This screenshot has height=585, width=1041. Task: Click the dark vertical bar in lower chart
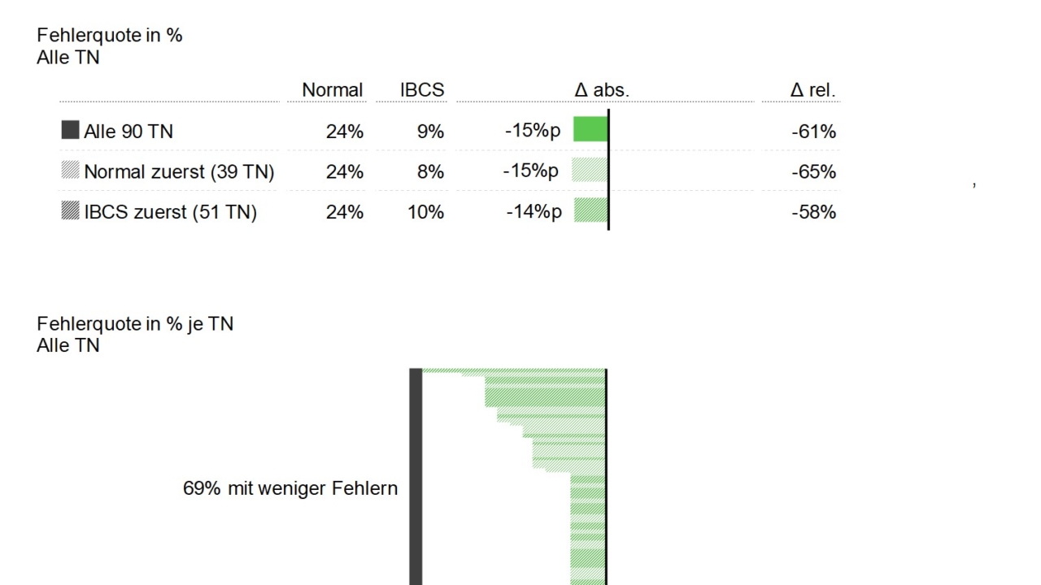(416, 477)
